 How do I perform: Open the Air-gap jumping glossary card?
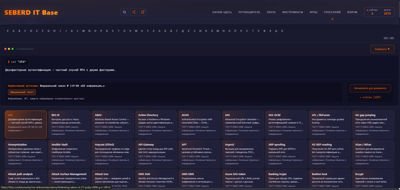(x=372, y=124)
